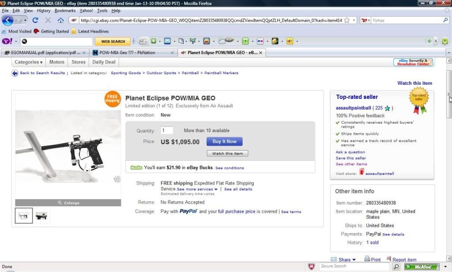Image resolution: width=452 pixels, height=272 pixels.
Task: Click the FREE shipping orange badge
Action: pos(113,98)
